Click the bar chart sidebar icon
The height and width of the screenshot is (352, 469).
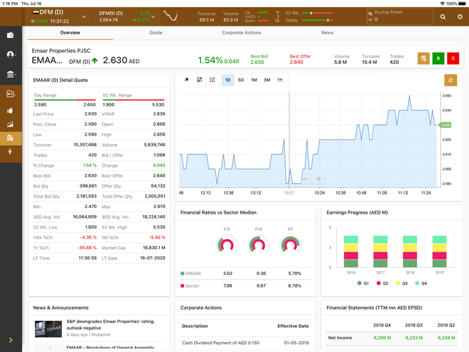(10, 125)
